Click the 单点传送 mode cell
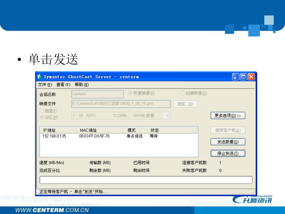Viewport: 285px width, 214px height. click(x=135, y=136)
